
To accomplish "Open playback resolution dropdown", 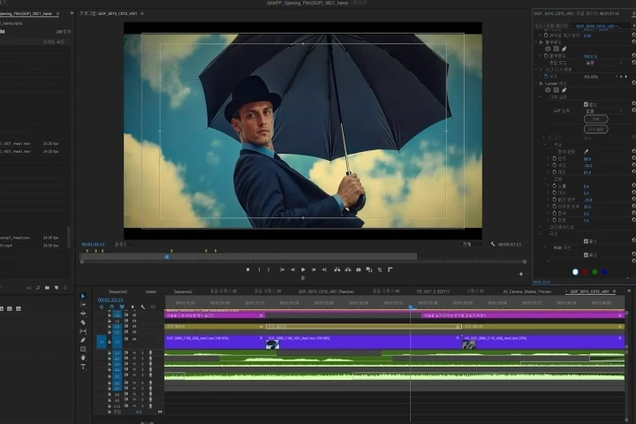I will coord(473,245).
